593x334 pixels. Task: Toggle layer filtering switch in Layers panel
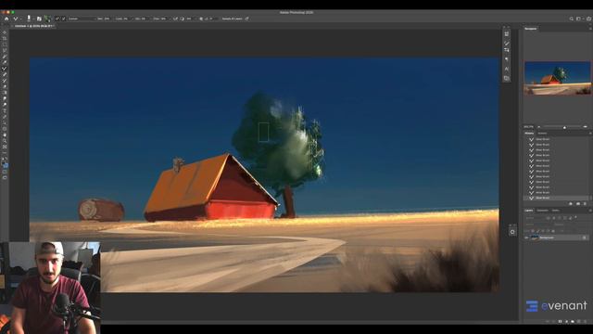click(x=575, y=217)
